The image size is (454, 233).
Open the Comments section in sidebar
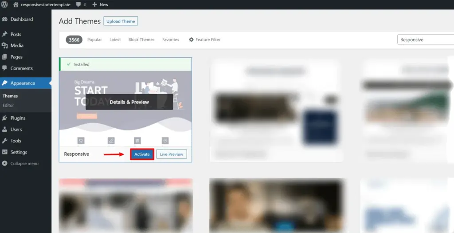(21, 68)
